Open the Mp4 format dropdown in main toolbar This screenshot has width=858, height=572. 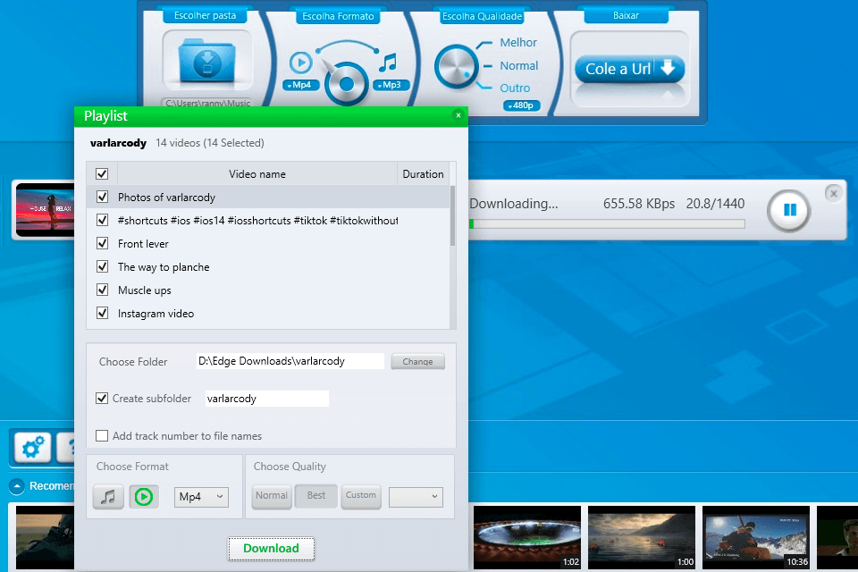click(x=300, y=85)
